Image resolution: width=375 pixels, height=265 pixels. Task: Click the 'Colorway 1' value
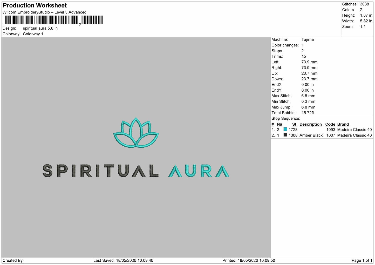pyautogui.click(x=33, y=34)
